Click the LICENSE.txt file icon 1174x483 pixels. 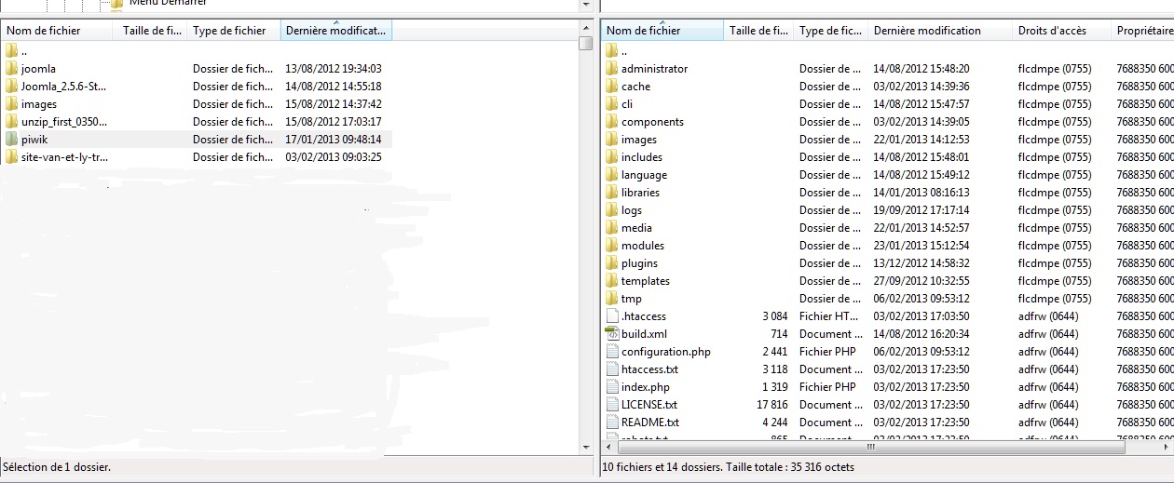(611, 405)
